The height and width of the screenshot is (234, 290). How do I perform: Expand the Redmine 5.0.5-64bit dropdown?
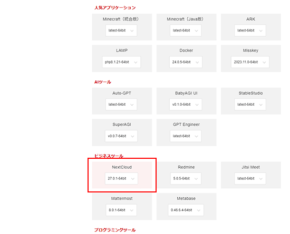186,178
